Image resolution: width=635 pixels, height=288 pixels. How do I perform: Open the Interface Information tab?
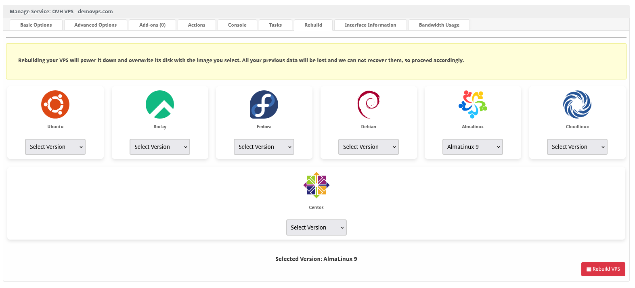371,25
